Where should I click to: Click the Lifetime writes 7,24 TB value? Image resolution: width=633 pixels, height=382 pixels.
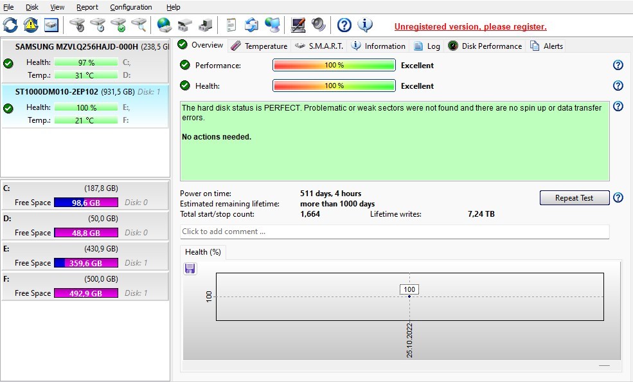[481, 214]
